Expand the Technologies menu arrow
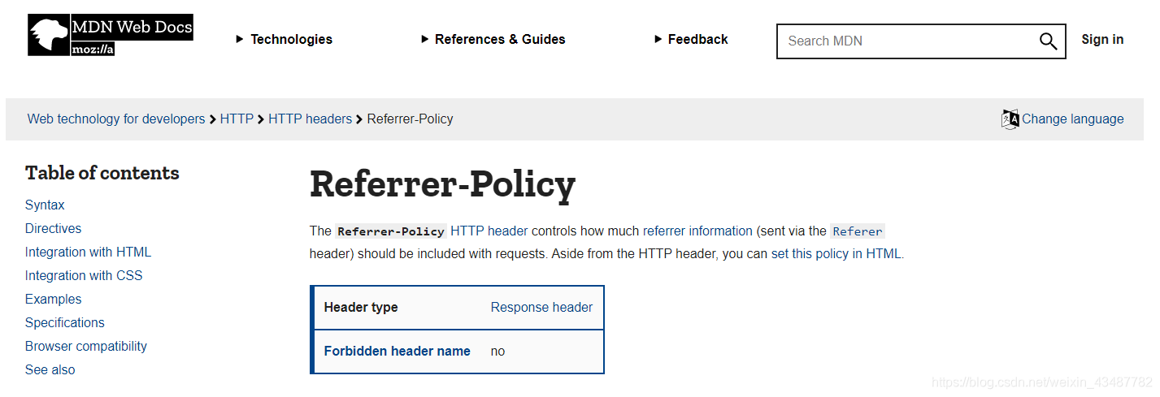The image size is (1160, 397). (240, 39)
